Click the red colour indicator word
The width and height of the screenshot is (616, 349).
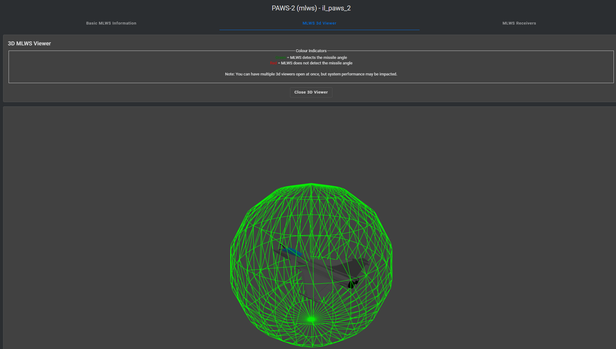(x=273, y=63)
